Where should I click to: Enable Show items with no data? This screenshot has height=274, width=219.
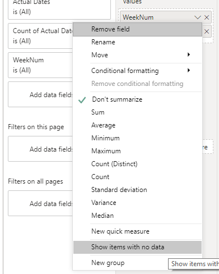[x=137, y=247]
